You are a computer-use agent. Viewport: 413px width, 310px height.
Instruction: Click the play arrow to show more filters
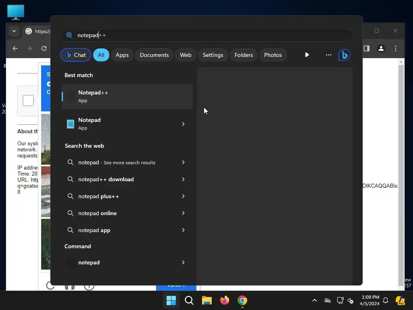pos(307,55)
